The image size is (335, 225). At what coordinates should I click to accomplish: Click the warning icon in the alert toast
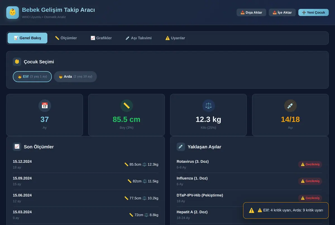point(252,210)
